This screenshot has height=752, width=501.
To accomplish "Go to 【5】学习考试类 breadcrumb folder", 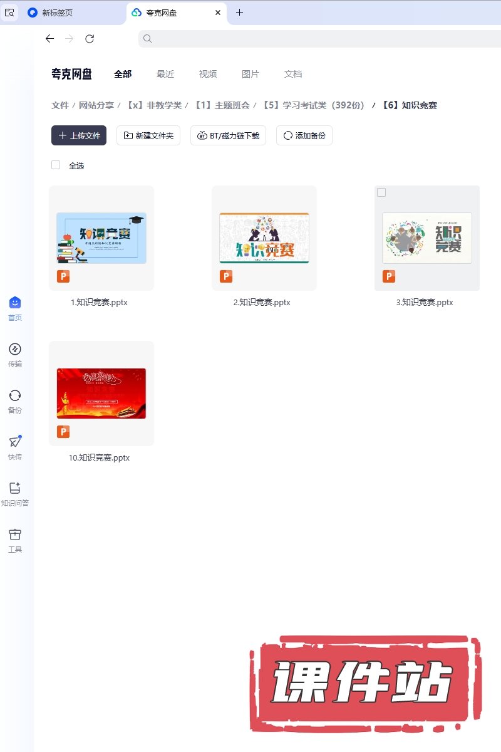I will click(314, 105).
